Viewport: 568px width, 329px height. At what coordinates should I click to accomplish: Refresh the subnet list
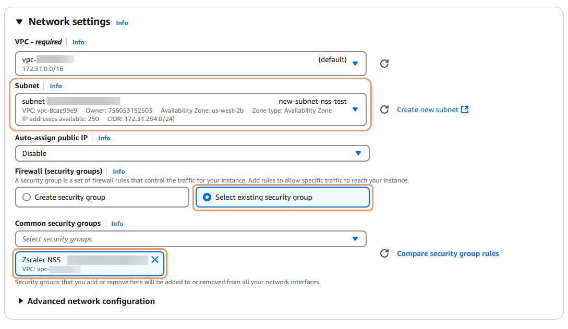pos(384,109)
